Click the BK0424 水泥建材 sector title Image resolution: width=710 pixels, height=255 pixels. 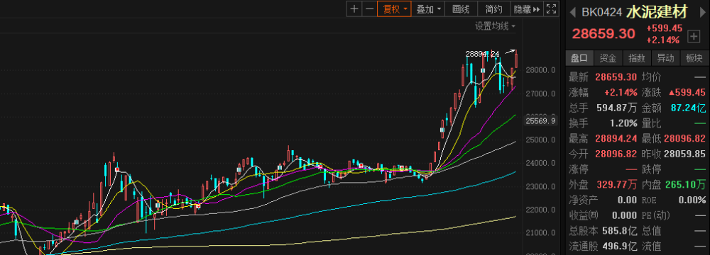coord(634,12)
